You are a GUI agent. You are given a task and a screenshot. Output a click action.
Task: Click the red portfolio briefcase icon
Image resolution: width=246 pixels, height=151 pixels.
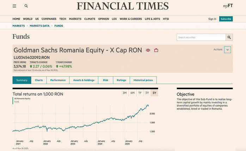click(x=156, y=50)
